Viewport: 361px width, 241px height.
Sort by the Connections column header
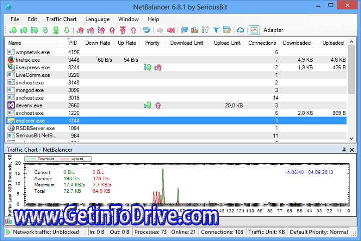point(261,43)
